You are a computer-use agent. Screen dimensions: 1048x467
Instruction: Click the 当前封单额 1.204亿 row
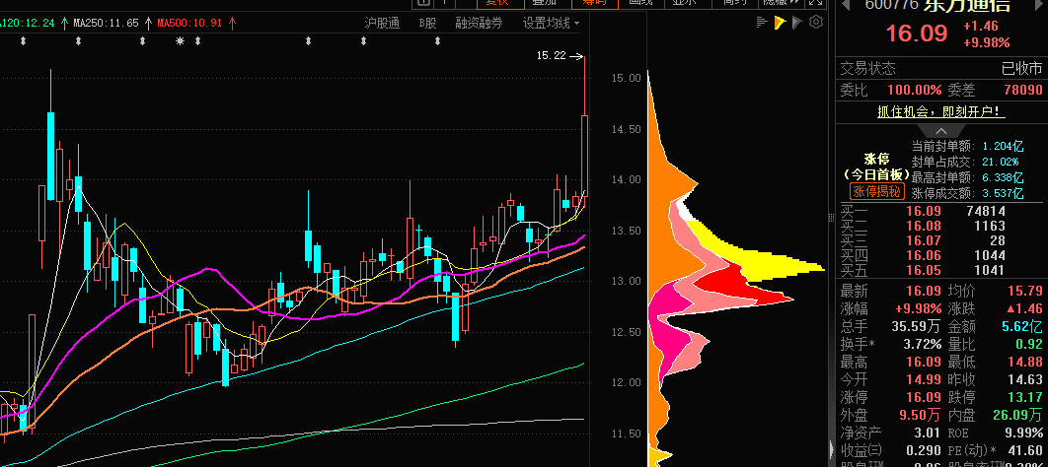(967, 146)
